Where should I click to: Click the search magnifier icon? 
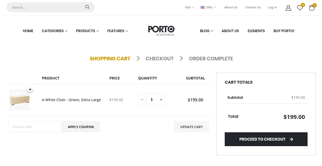[87, 7]
